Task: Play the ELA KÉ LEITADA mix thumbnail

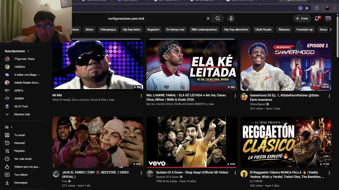Action: click(x=192, y=65)
